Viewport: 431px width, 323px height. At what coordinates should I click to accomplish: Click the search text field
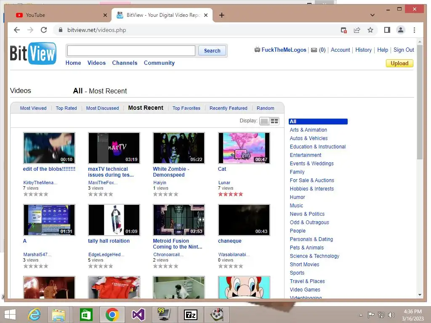(131, 51)
